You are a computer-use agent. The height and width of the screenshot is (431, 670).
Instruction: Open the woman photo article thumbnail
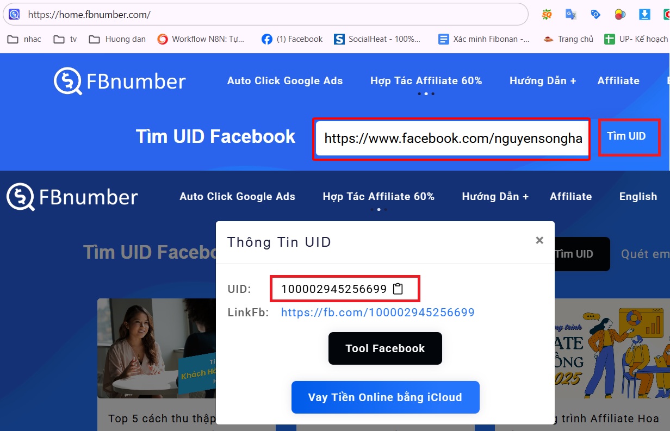tap(158, 348)
